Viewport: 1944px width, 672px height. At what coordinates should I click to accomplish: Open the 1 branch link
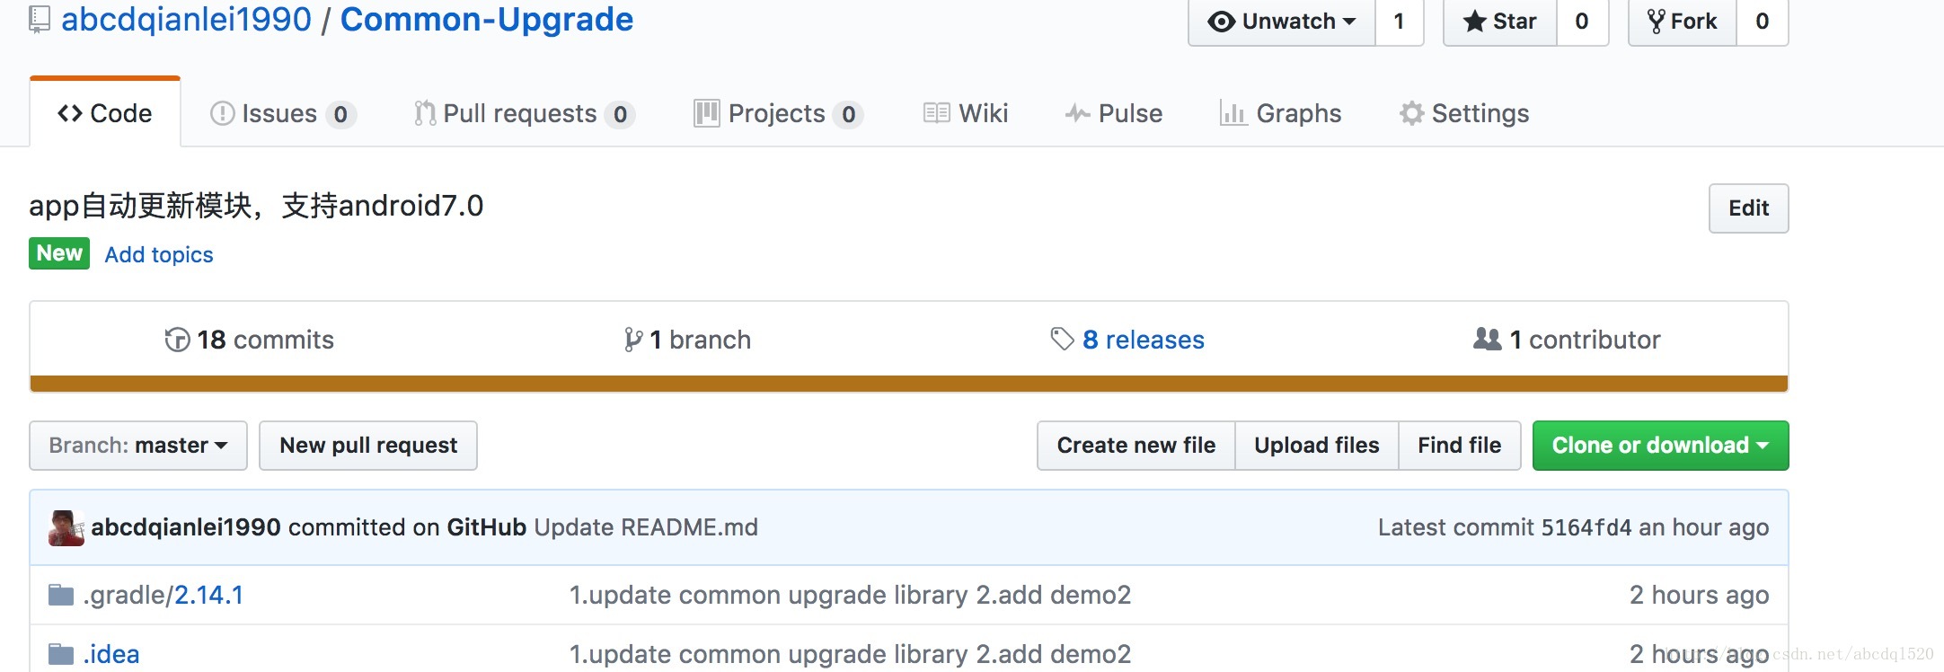coord(688,340)
